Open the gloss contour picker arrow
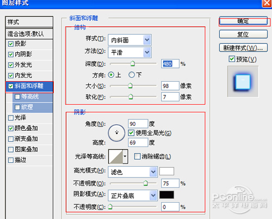 [125, 156]
